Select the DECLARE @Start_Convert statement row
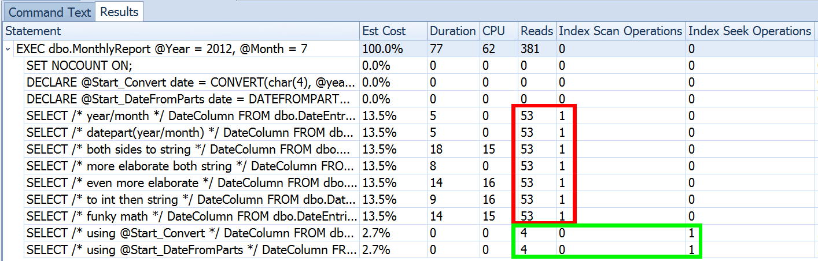Screen dimensions: 818x261 tap(409, 83)
